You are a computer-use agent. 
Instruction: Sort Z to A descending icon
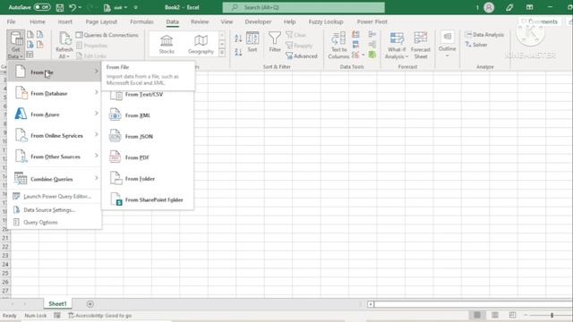click(x=238, y=52)
